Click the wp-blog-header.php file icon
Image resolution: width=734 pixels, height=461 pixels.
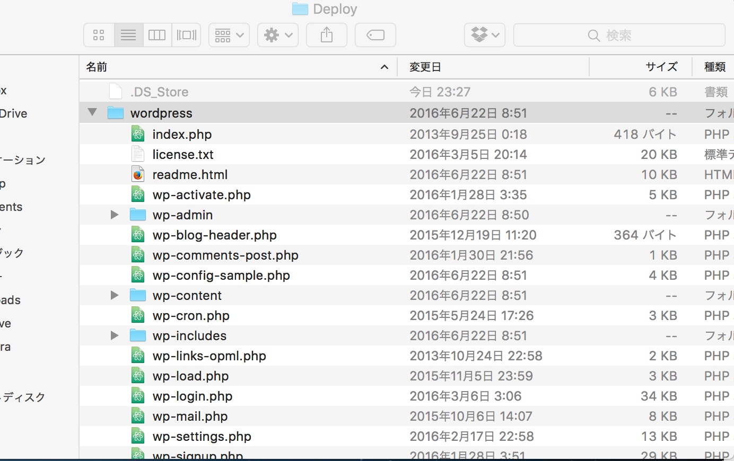(x=138, y=235)
